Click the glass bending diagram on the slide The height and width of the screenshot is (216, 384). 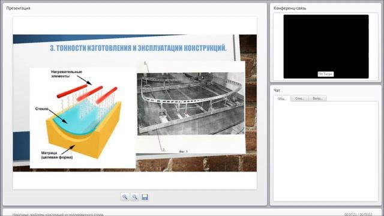(83, 118)
